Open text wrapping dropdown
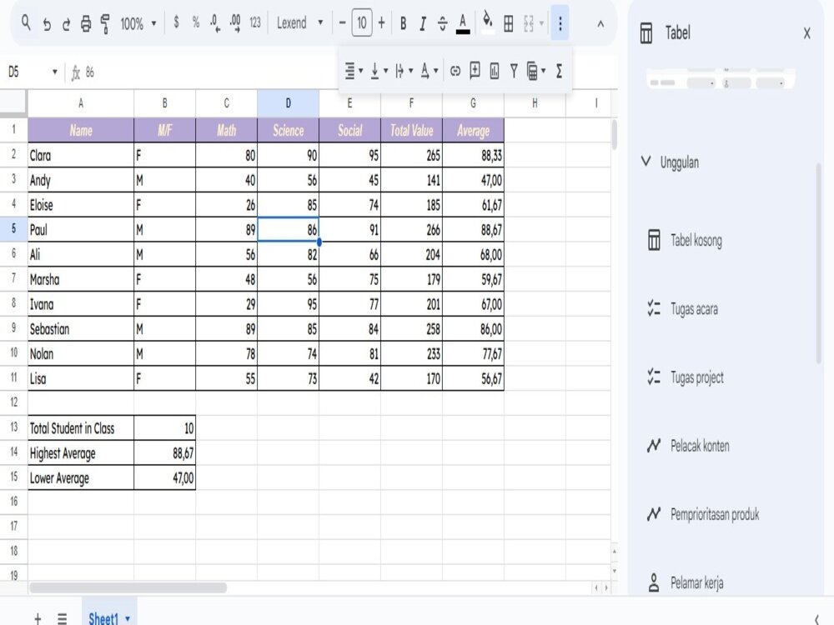 (404, 70)
